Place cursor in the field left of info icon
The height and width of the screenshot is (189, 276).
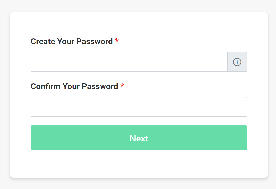tap(129, 62)
